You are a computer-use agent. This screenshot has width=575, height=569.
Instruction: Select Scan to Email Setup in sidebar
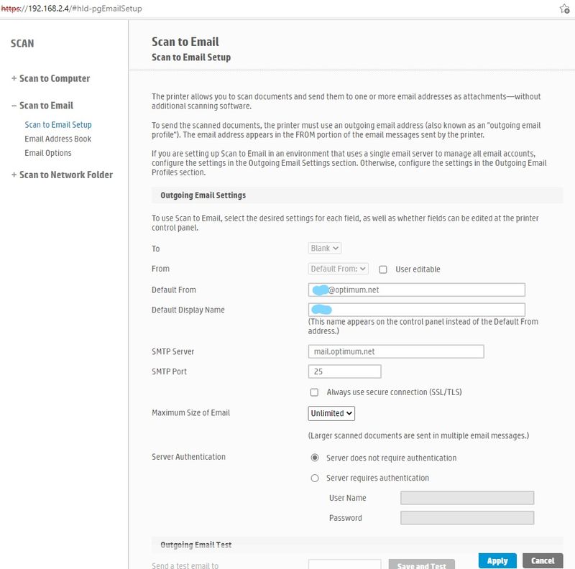pos(57,124)
